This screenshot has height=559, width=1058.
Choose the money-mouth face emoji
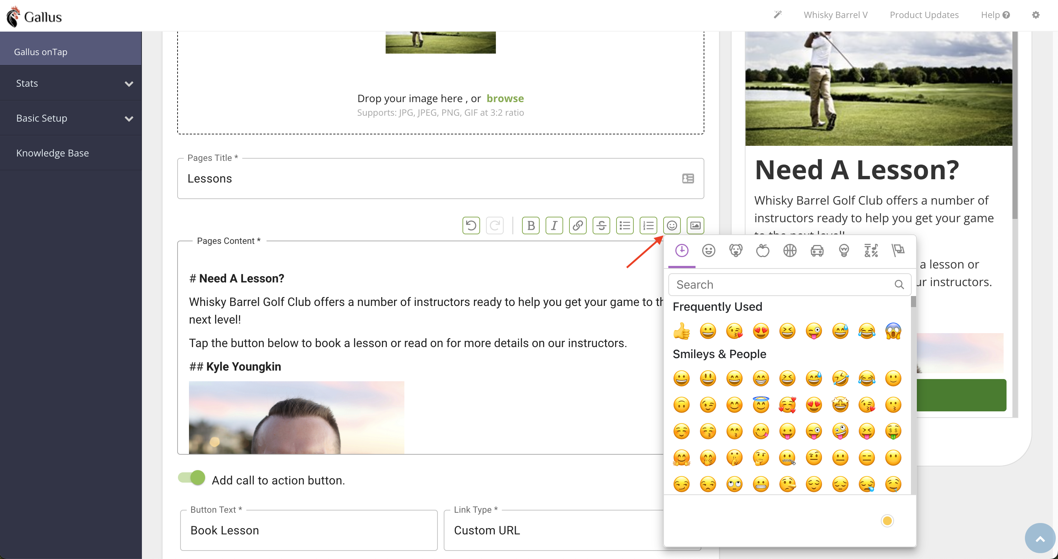click(893, 431)
